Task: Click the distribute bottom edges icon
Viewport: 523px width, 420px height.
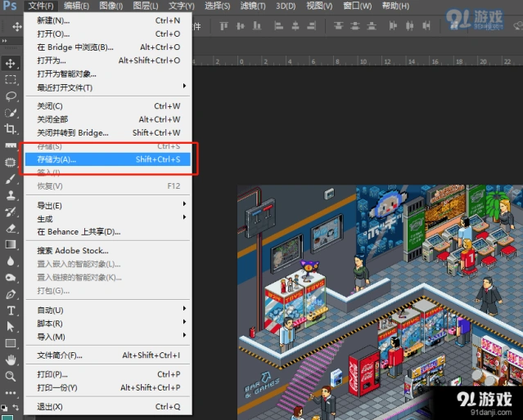Action: [x=372, y=25]
